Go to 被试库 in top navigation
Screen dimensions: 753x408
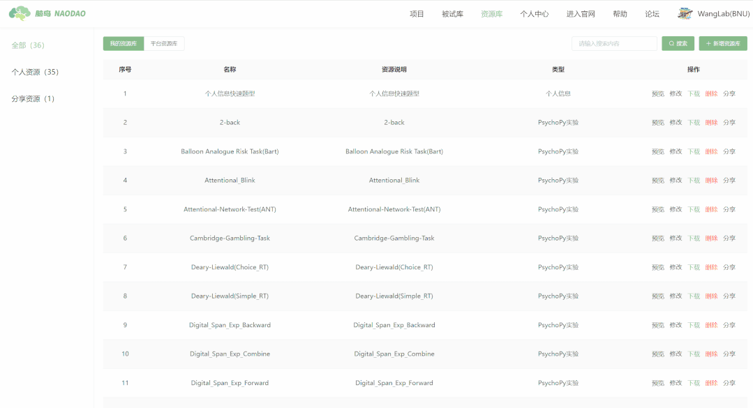tap(452, 14)
